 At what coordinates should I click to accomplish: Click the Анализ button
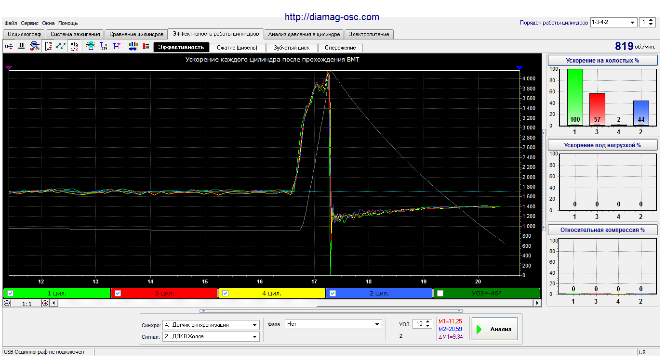(495, 329)
